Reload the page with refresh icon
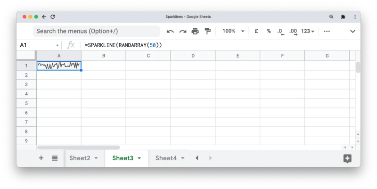Image resolution: width=377 pixels, height=189 pixels. [x=53, y=16]
